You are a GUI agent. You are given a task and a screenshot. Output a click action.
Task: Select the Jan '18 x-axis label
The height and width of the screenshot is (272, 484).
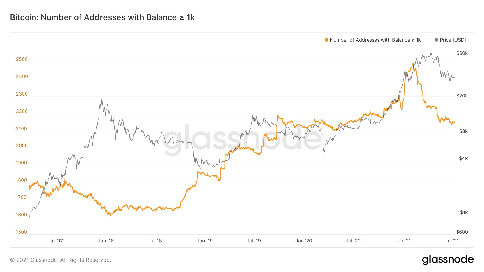(x=106, y=241)
